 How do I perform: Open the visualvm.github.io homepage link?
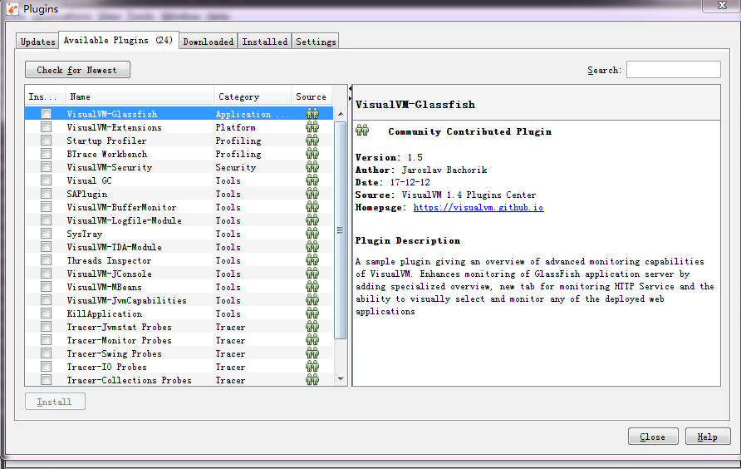pyautogui.click(x=478, y=208)
